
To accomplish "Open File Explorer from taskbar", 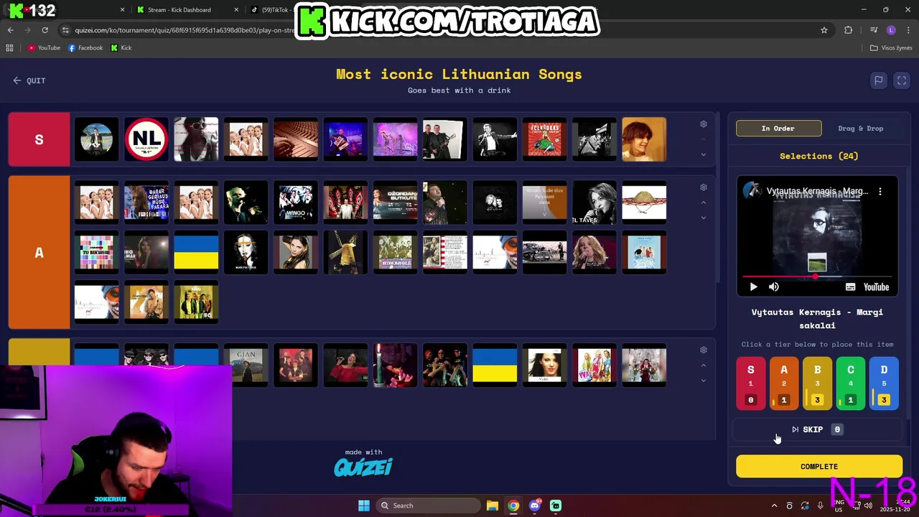I will 492,506.
